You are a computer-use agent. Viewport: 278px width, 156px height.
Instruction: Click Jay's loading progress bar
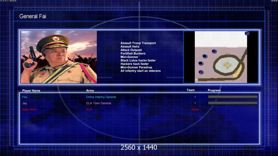[233, 103]
